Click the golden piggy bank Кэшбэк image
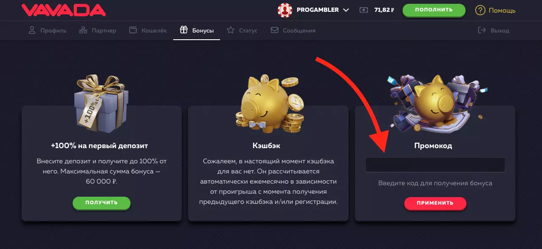The image size is (542, 249). click(269, 103)
